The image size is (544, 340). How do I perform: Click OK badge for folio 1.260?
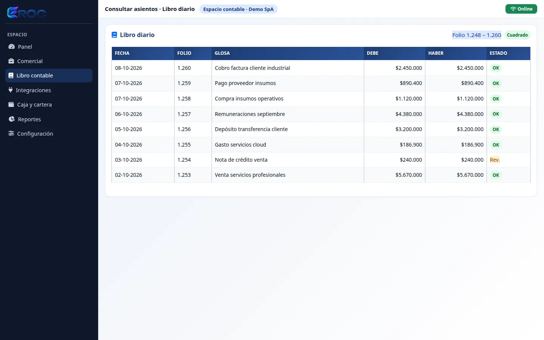click(496, 68)
